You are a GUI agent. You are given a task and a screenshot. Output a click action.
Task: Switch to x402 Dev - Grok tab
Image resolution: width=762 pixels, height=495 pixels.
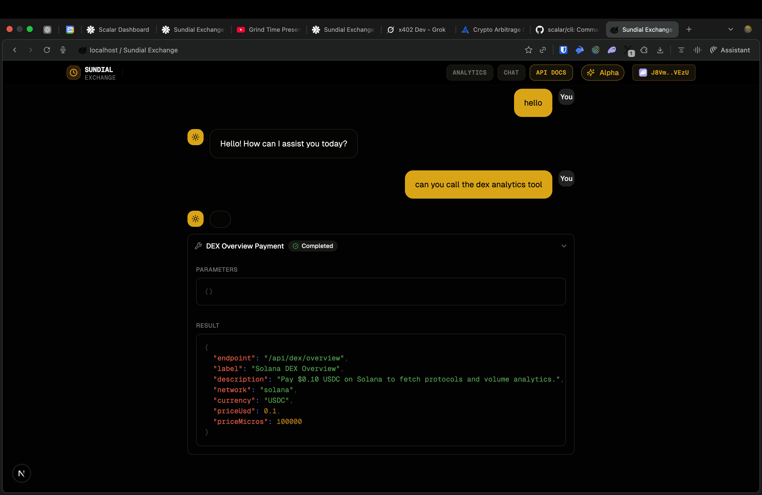[417, 29]
